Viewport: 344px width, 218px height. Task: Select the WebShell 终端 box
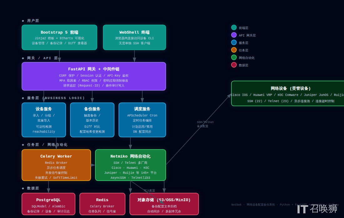click(134, 37)
